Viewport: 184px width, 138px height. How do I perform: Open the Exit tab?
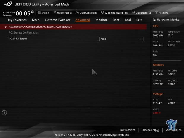tap(139, 20)
